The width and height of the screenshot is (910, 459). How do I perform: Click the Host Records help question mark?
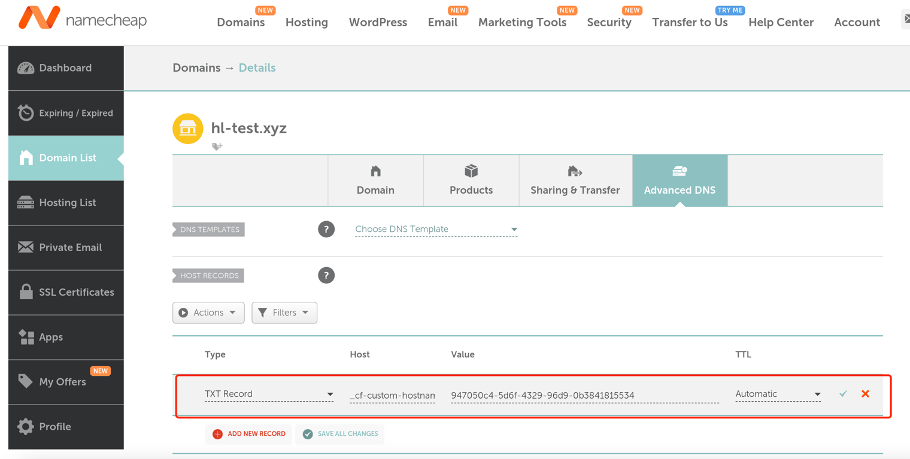coord(326,276)
